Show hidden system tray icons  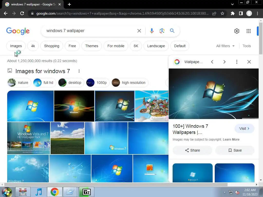(x=224, y=192)
